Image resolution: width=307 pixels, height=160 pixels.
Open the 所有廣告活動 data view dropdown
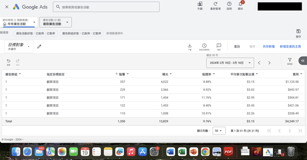tap(19, 22)
